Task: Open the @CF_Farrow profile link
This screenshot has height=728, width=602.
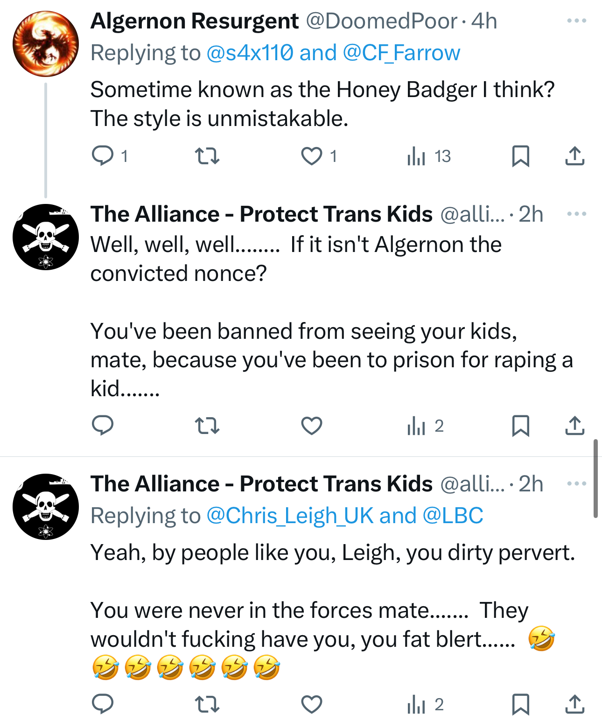Action: [x=401, y=53]
